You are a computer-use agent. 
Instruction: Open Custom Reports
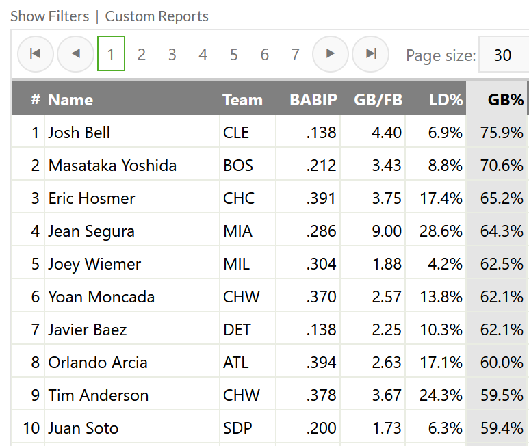(157, 16)
